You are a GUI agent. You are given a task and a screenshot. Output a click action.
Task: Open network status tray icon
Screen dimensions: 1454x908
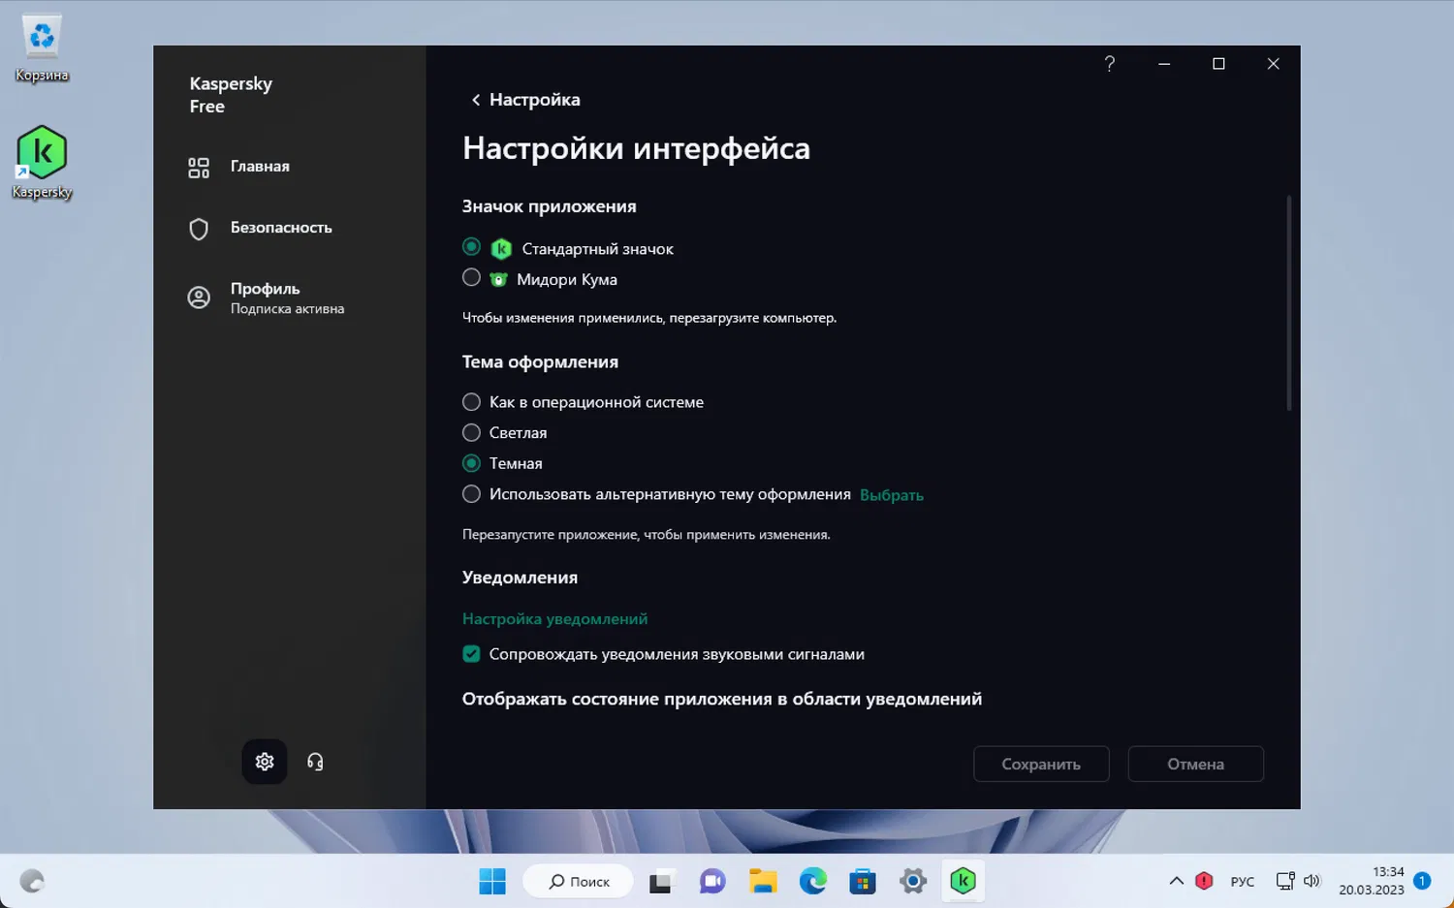[x=1285, y=881]
